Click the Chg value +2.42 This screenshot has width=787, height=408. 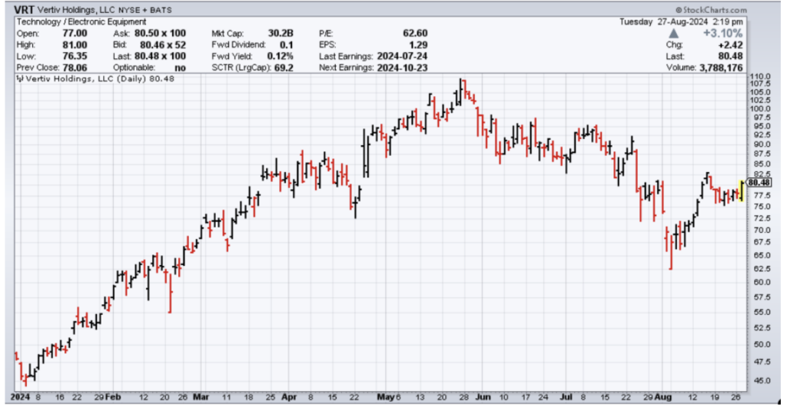coord(730,45)
